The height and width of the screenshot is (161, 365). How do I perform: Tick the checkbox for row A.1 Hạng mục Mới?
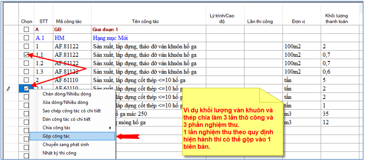coord(26,38)
